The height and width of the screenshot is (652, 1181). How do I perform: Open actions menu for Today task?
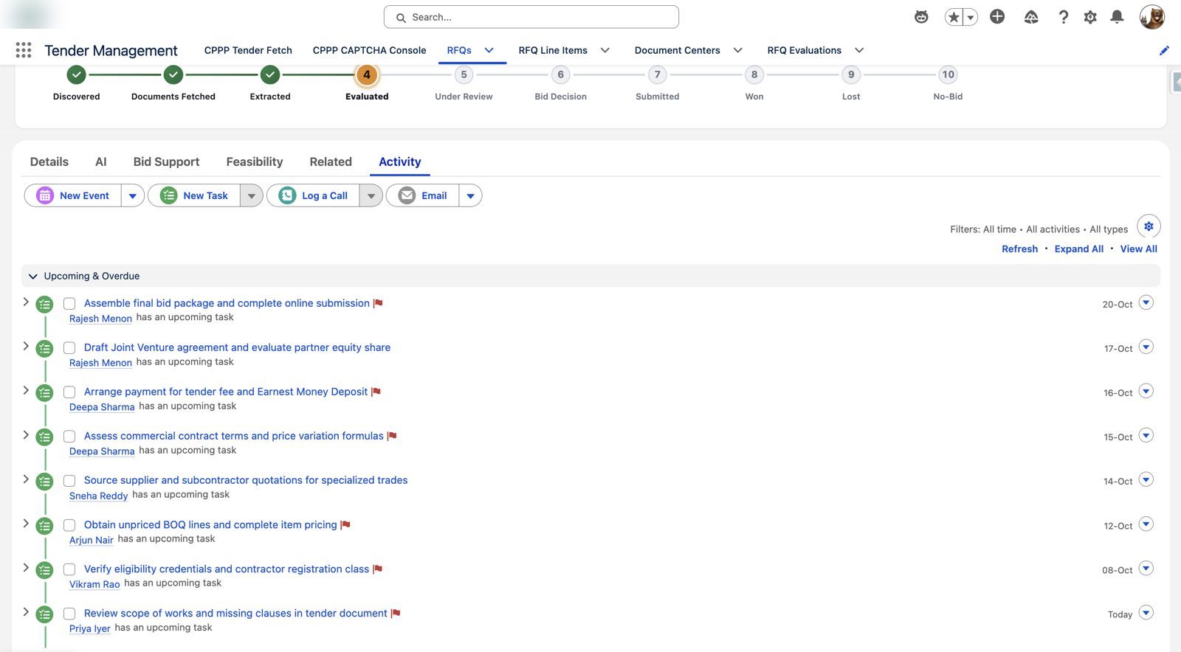pos(1146,613)
